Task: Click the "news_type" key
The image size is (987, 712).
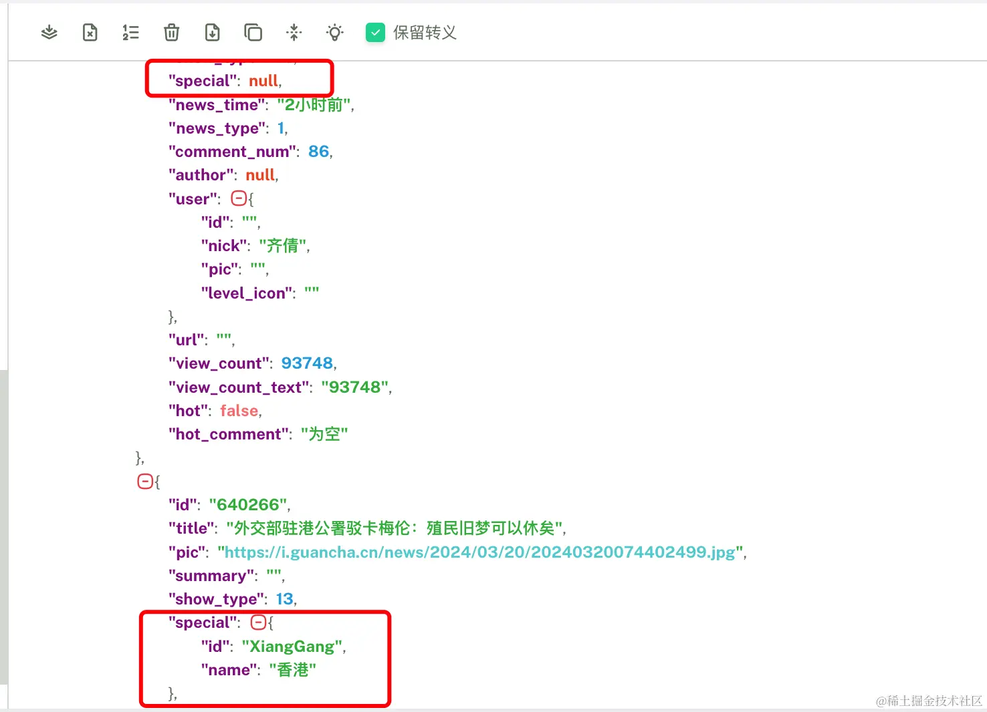Action: pyautogui.click(x=218, y=128)
